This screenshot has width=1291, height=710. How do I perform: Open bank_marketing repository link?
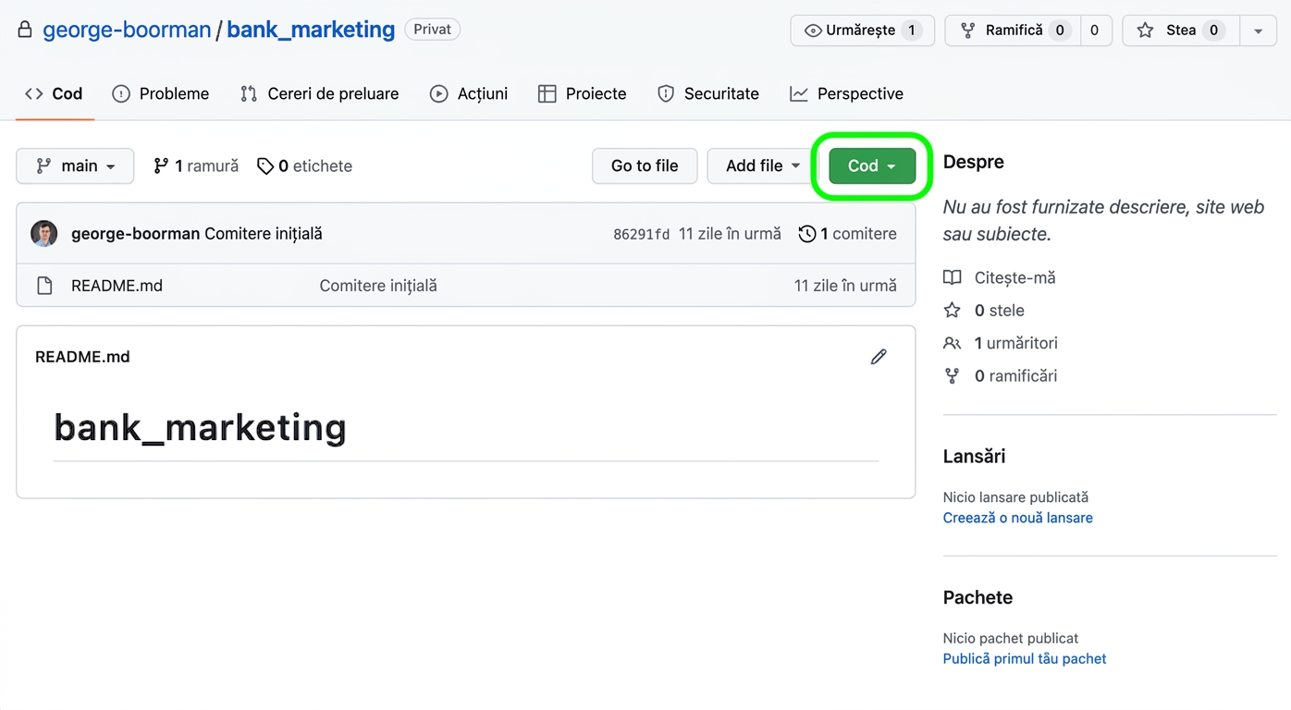311,30
